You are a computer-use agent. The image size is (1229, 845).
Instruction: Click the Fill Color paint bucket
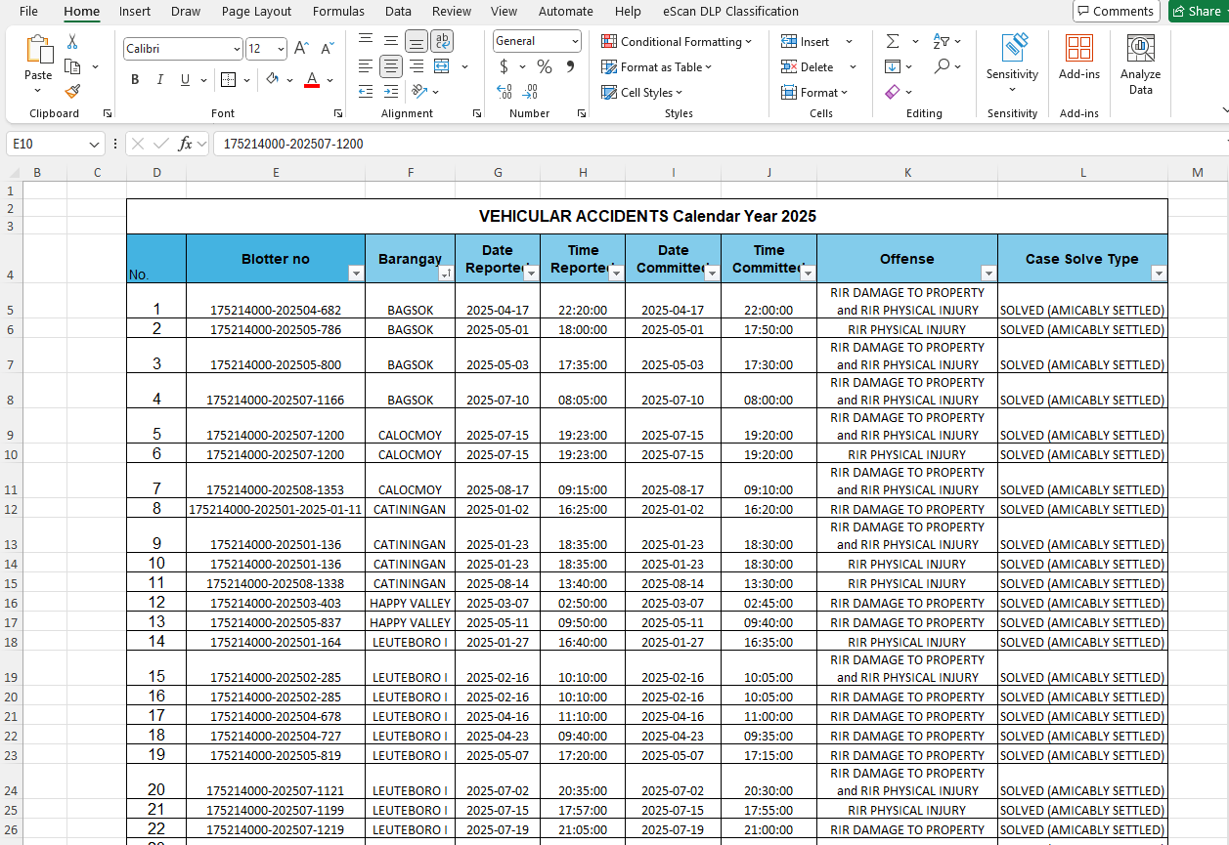273,80
